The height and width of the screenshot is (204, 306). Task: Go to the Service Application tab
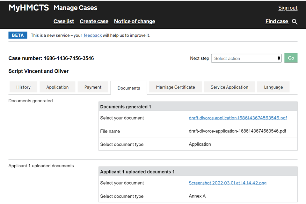pyautogui.click(x=229, y=87)
